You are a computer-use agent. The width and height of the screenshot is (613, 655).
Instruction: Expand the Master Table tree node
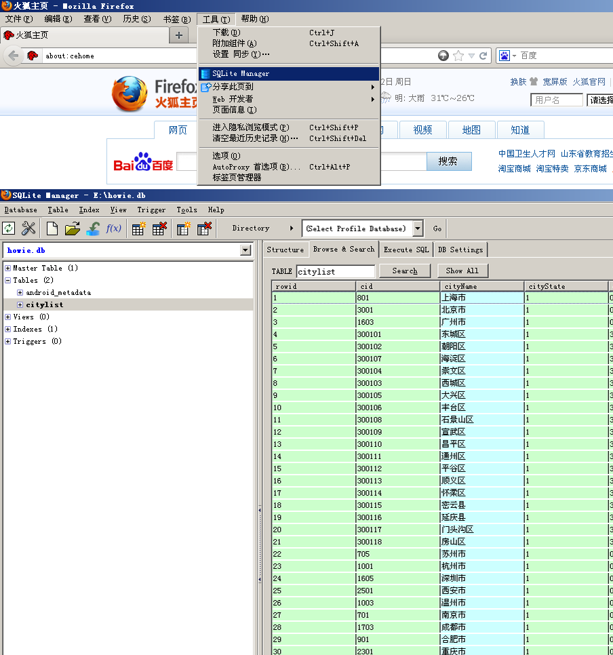(x=7, y=269)
